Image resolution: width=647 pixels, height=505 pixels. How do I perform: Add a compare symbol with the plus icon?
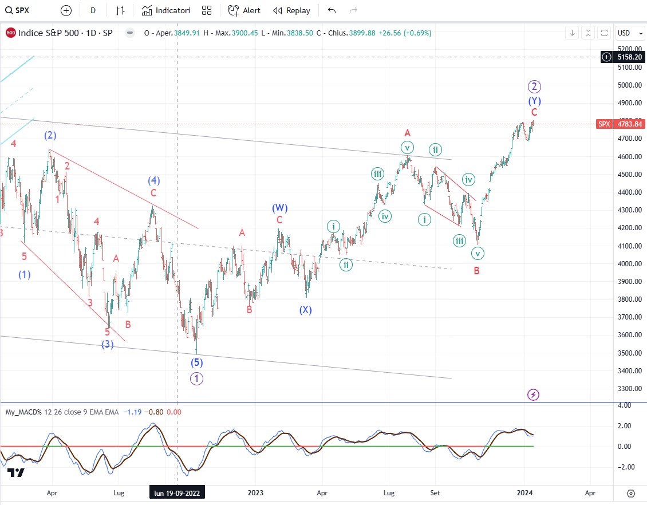[66, 11]
